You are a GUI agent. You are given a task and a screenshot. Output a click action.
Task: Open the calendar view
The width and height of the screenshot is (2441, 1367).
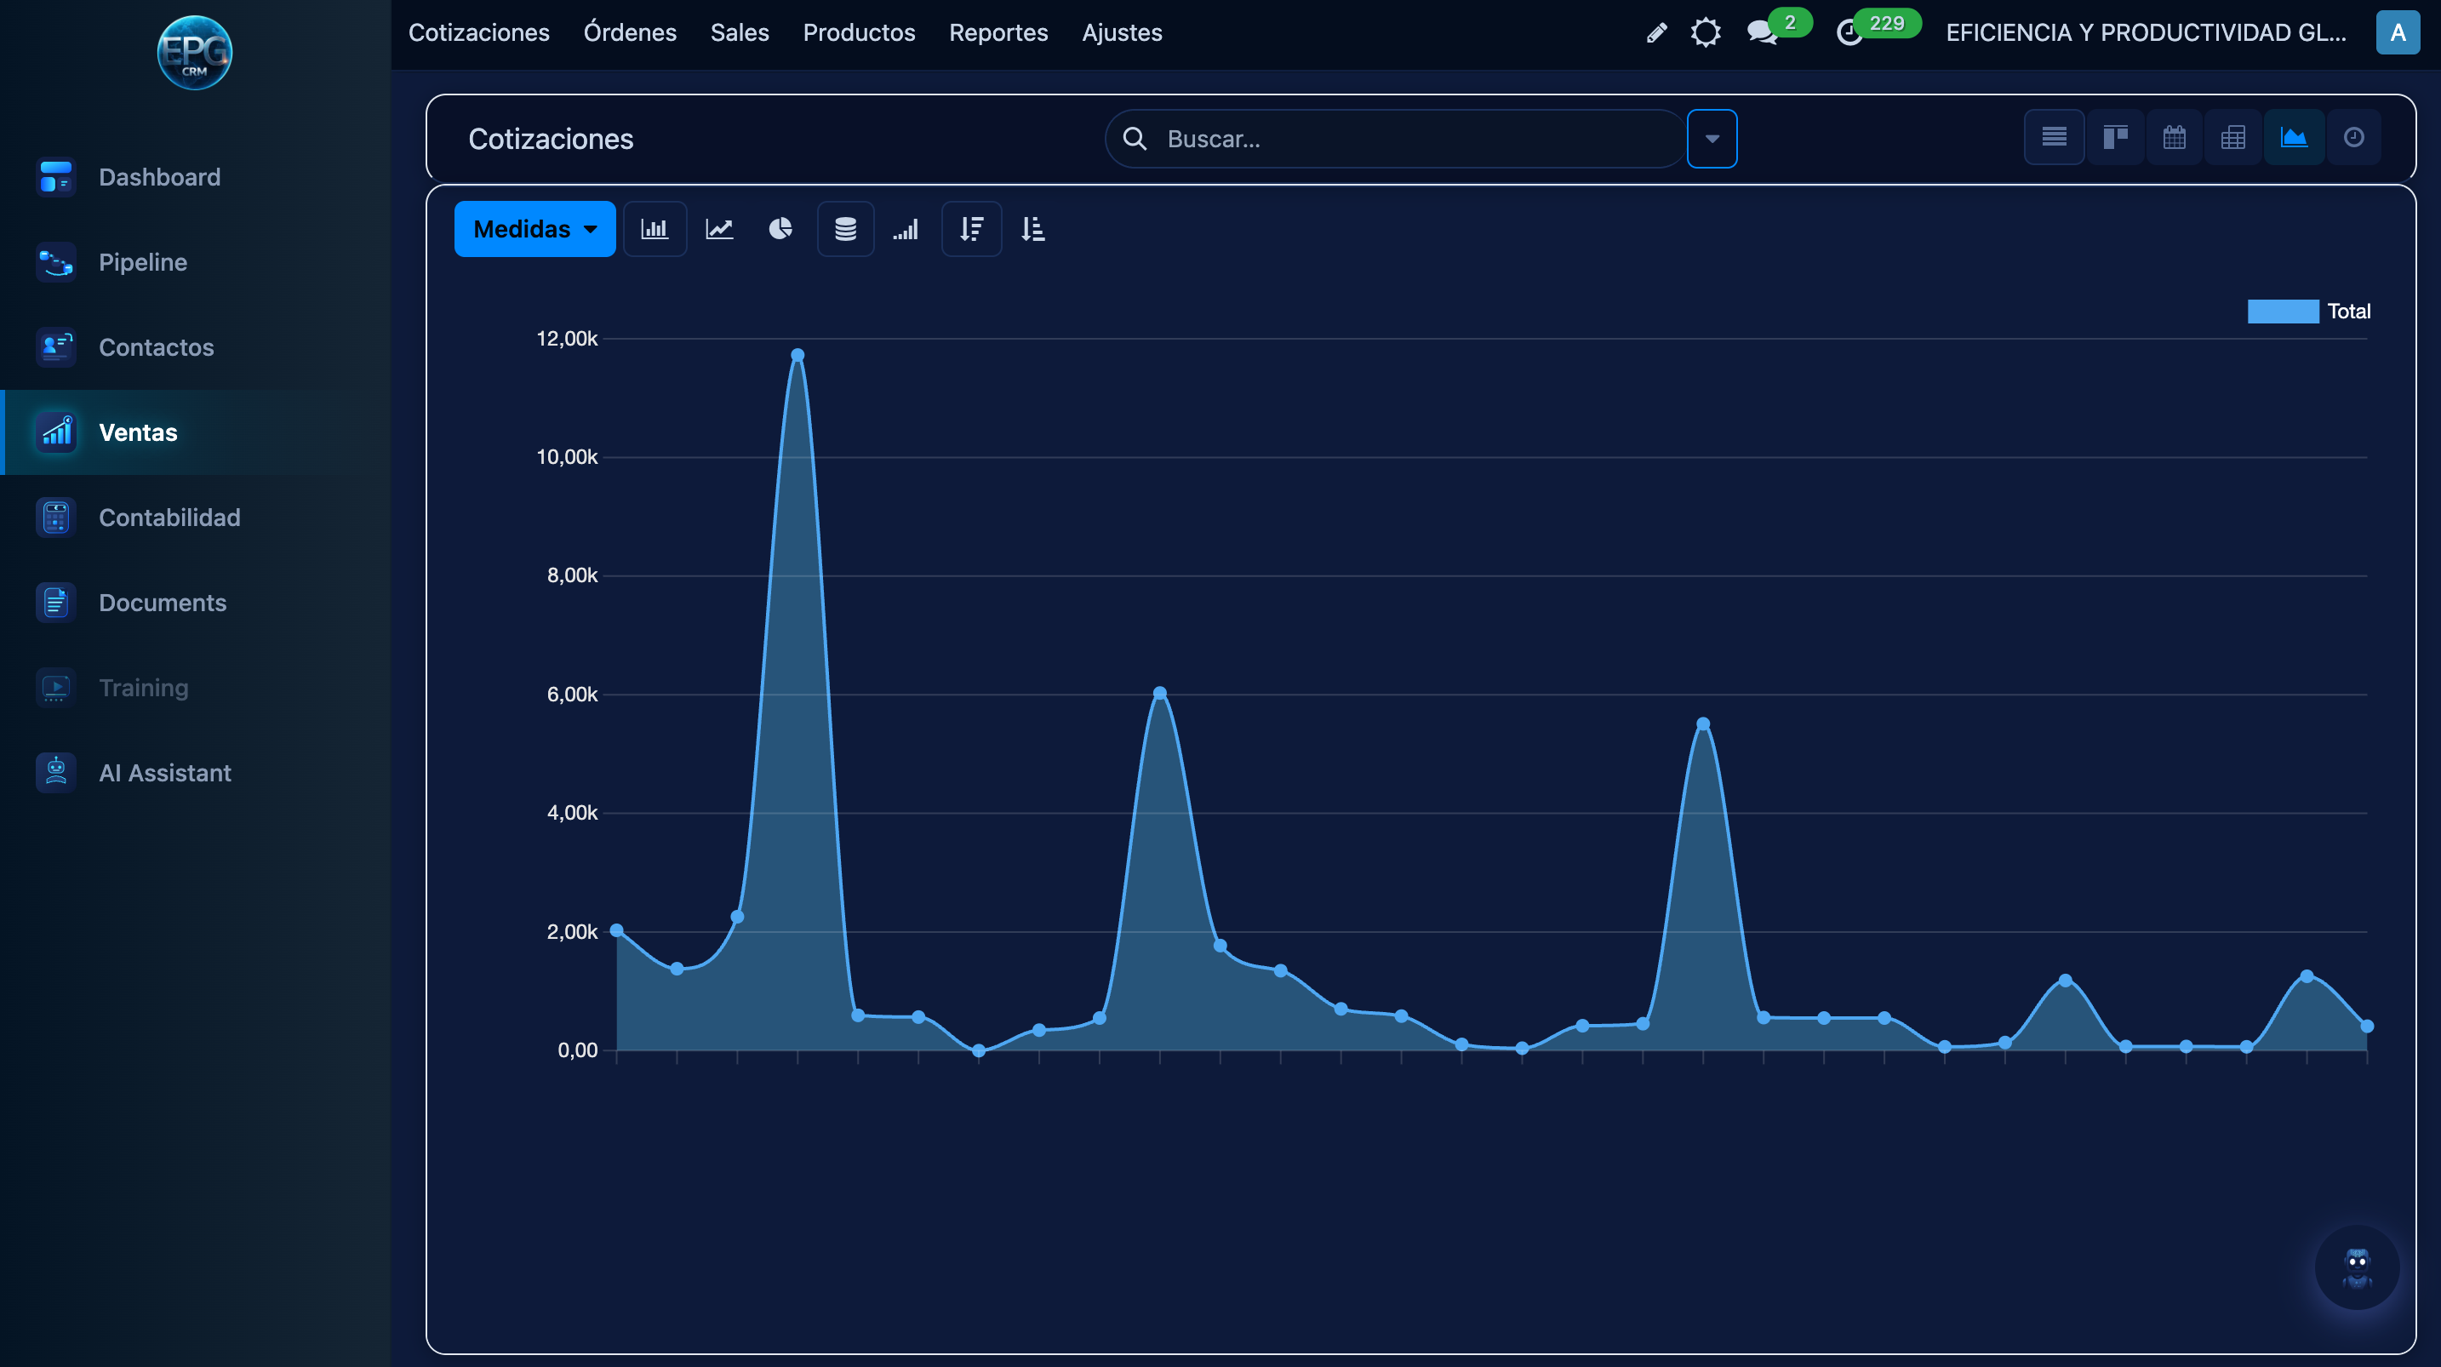pos(2174,139)
